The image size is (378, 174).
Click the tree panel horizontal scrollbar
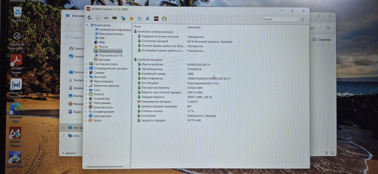[x=104, y=167]
